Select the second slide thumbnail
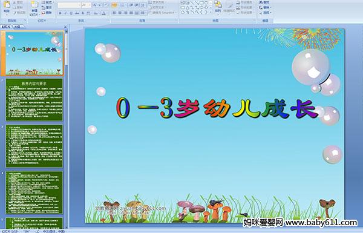Image resolution: width=363 pixels, height=233 pixels. 34,100
